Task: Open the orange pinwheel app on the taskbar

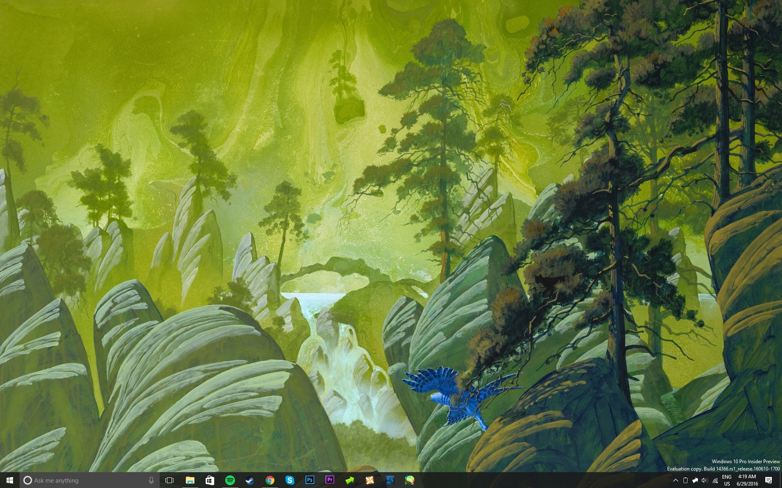Action: click(x=369, y=480)
